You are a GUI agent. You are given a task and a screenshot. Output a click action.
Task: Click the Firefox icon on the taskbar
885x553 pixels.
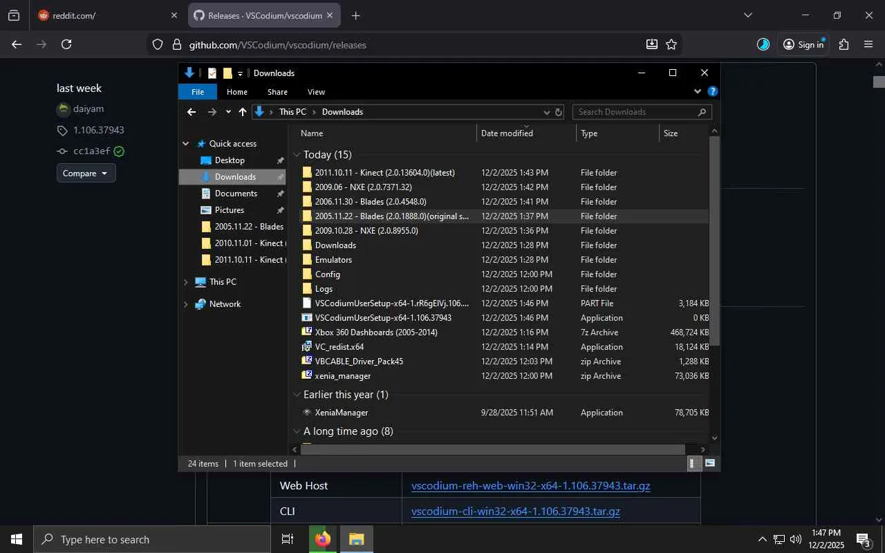pyautogui.click(x=323, y=539)
